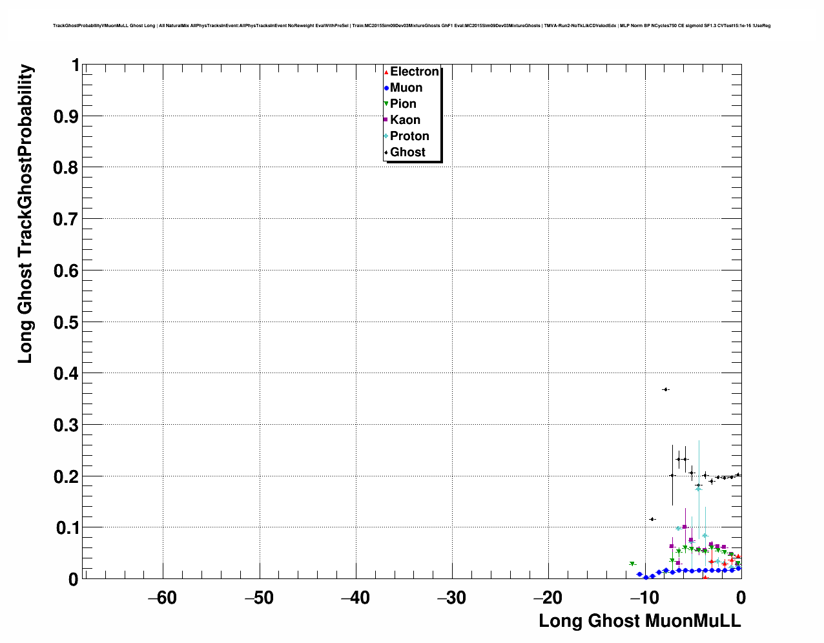Click the 0.5 tick label on y-axis
The image size is (824, 643).
click(67, 322)
